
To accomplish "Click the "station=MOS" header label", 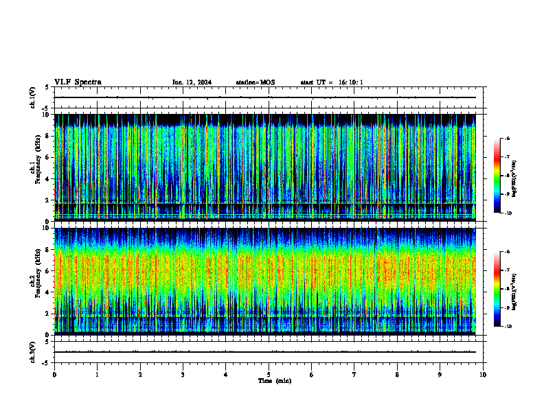I will coord(256,82).
